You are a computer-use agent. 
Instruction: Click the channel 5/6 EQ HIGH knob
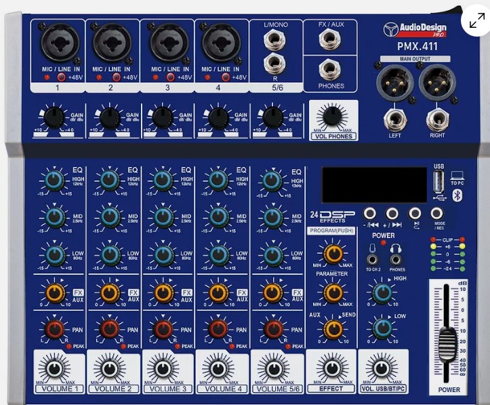[273, 182]
